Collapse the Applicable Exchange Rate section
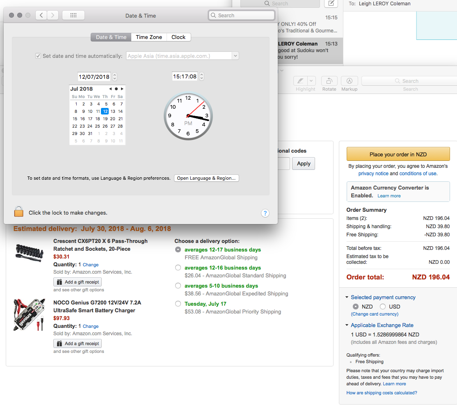The height and width of the screenshot is (405, 457). pyautogui.click(x=347, y=325)
